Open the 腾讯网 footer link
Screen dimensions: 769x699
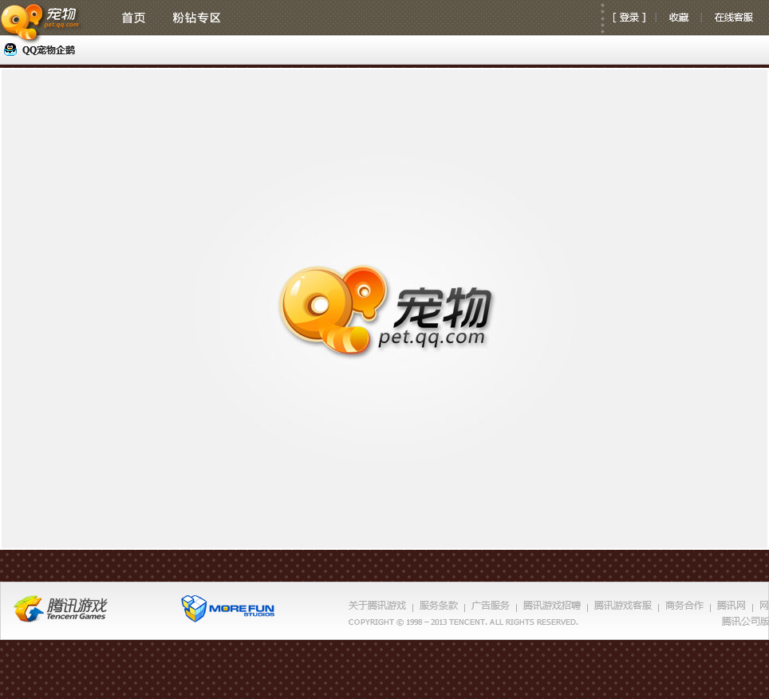click(x=732, y=606)
